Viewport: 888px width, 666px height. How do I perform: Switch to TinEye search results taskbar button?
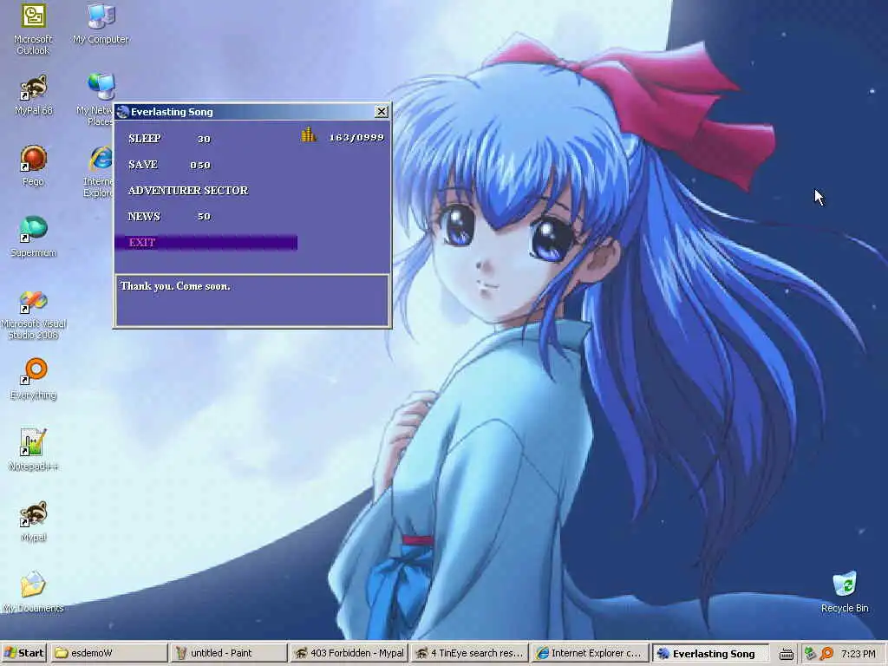click(469, 653)
